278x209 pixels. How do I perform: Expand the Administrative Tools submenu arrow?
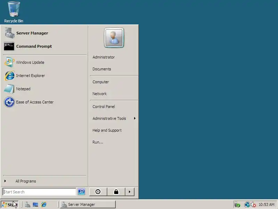135,118
